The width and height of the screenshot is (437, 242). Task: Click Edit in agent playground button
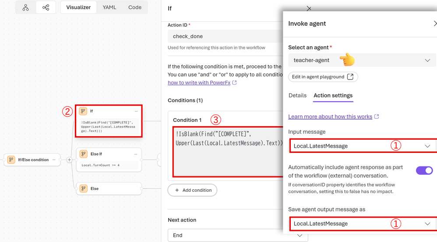(323, 77)
